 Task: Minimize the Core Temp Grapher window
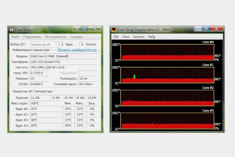(x=199, y=29)
